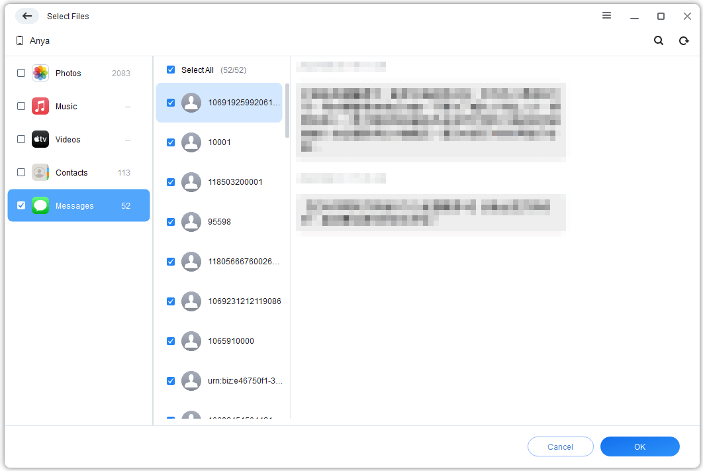Select the Messages category
703x471 pixels.
[x=79, y=205]
